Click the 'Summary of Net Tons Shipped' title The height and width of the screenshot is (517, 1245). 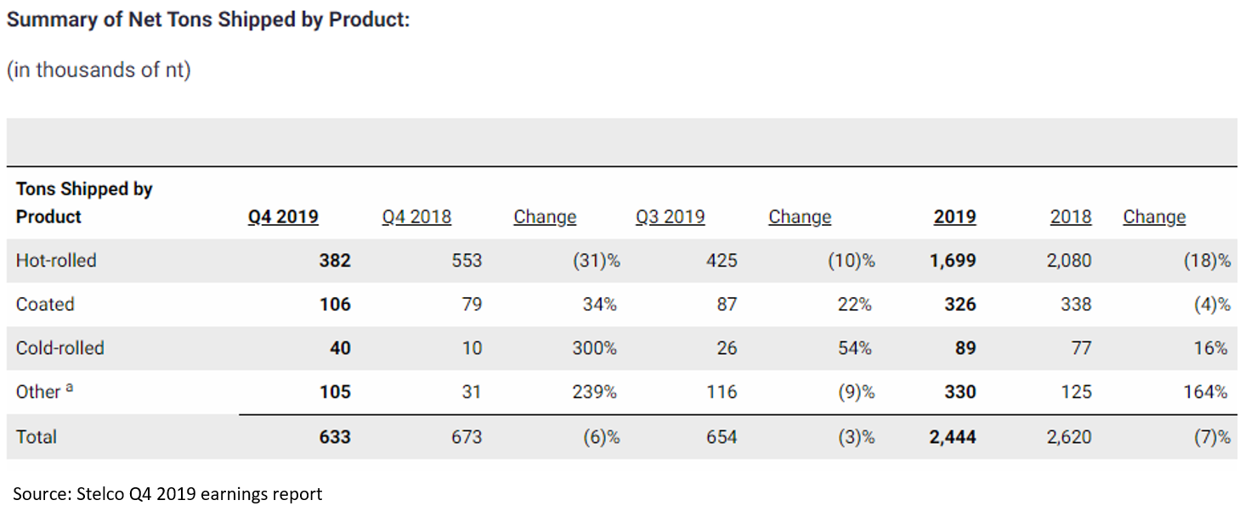tap(208, 20)
